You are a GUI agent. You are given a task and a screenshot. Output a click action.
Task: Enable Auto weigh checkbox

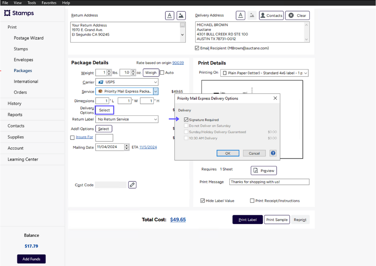pos(162,72)
